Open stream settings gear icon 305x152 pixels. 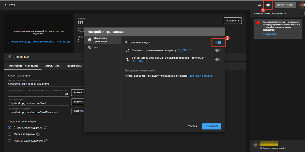268,5
